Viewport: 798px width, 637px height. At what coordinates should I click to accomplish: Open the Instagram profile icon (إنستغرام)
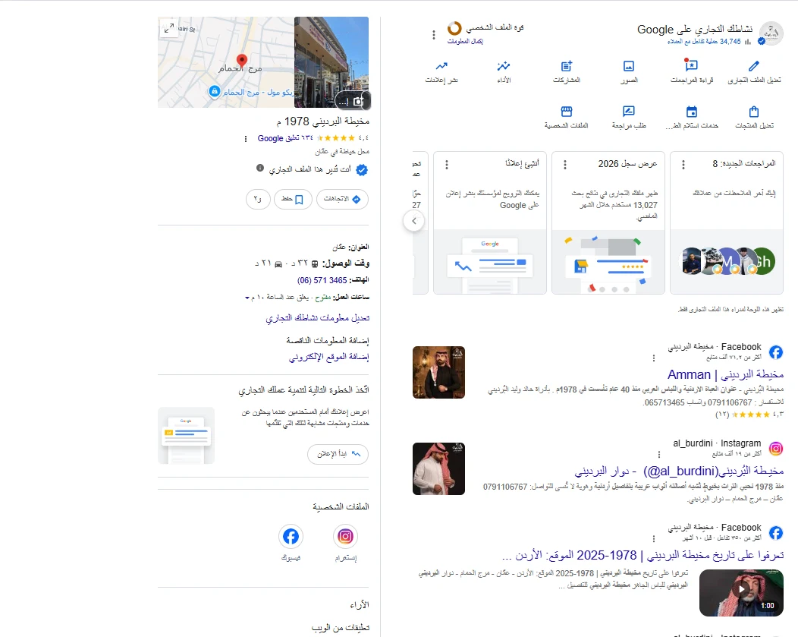point(346,536)
